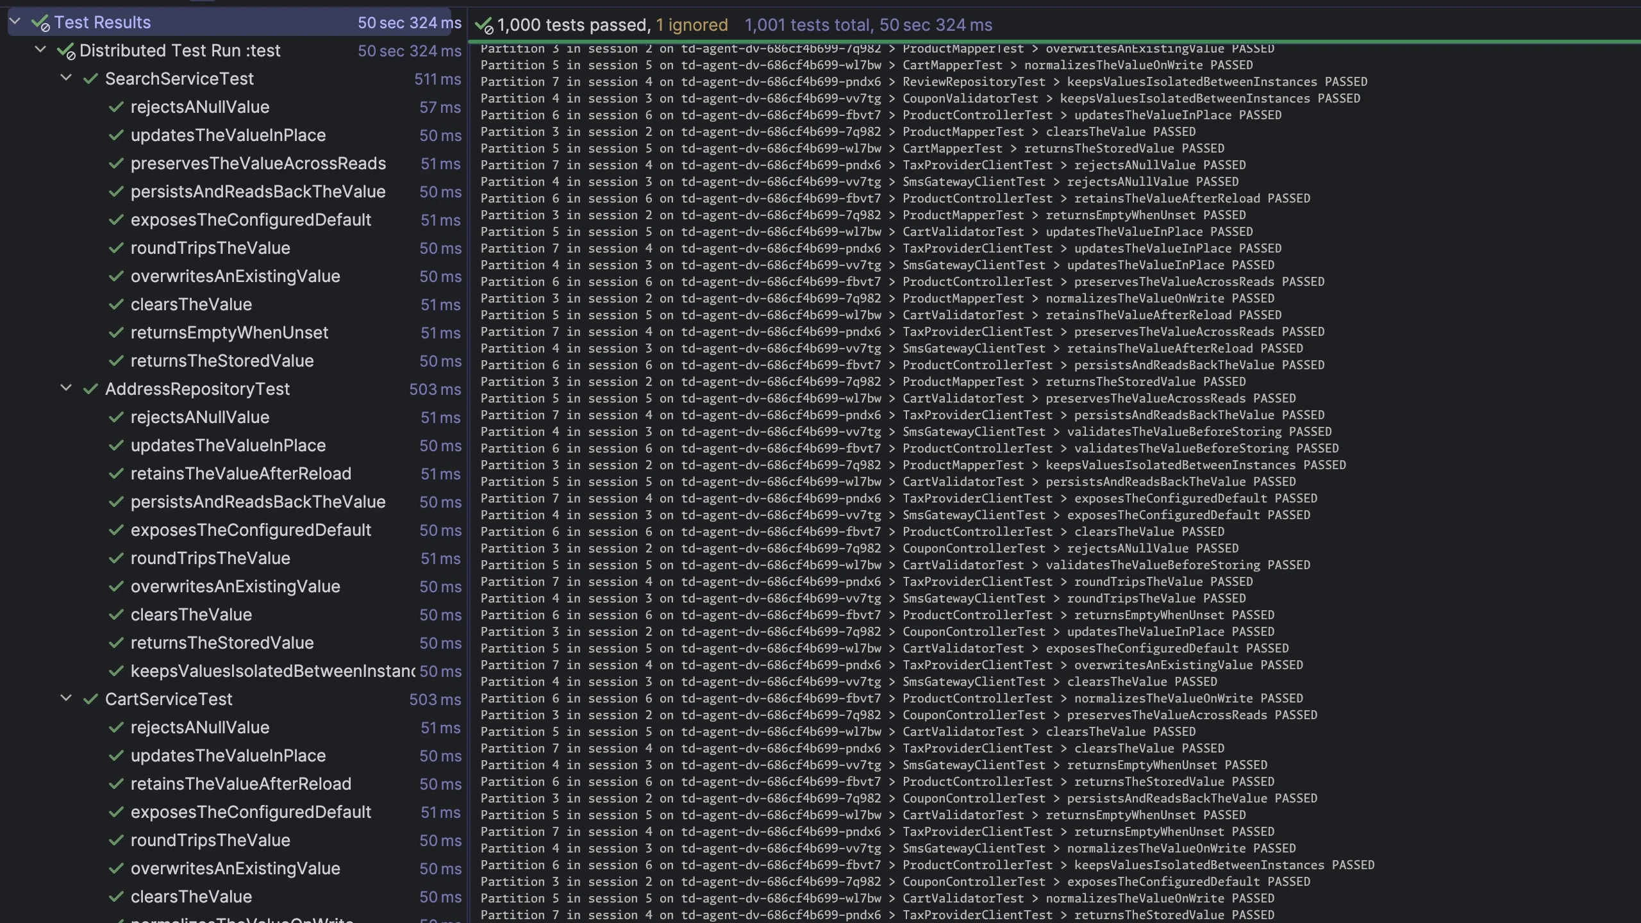The height and width of the screenshot is (923, 1641).
Task: Click checkmark icon of CartServiceTest rejectsANullValue
Action: (x=116, y=728)
